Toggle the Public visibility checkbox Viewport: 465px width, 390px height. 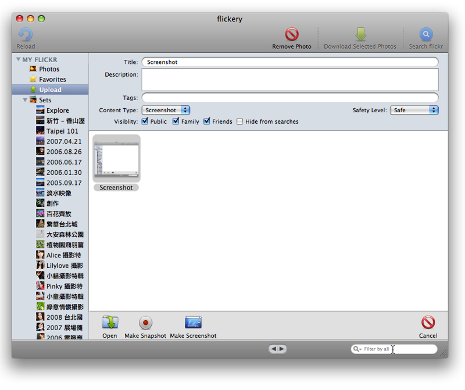pyautogui.click(x=145, y=121)
